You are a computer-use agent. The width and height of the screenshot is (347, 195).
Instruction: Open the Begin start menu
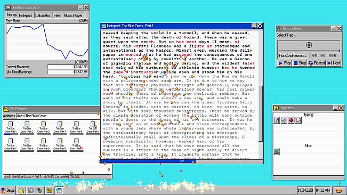coord(8,190)
